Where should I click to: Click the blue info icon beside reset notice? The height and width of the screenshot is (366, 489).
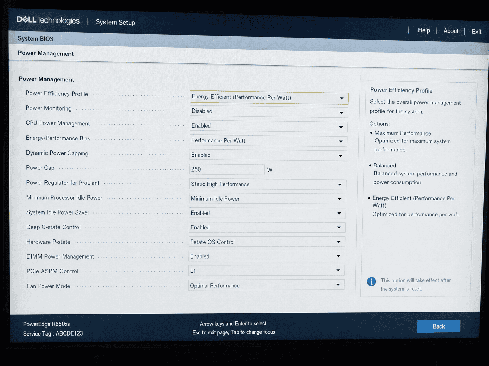(x=371, y=281)
